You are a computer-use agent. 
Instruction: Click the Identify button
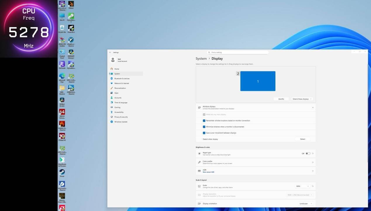[x=281, y=99]
